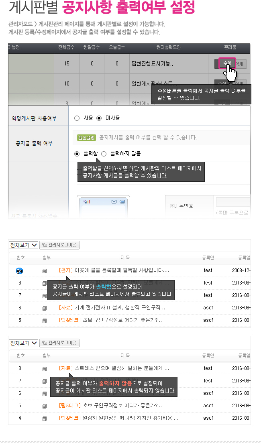The image size is (261, 443).
Task: Open '기계 전기전자 IT 설계, 생산직 구인구직' in the list with 공지 post
Action: pyautogui.click(x=120, y=308)
